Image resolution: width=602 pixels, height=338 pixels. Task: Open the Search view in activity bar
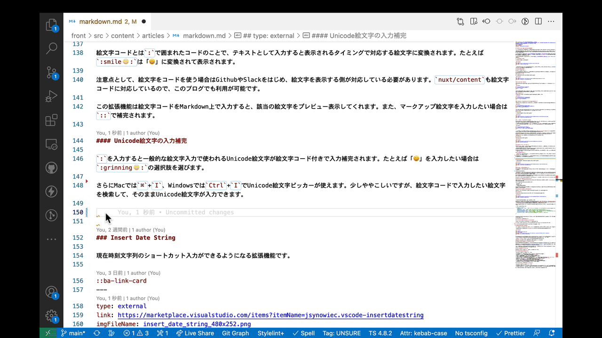(51, 48)
